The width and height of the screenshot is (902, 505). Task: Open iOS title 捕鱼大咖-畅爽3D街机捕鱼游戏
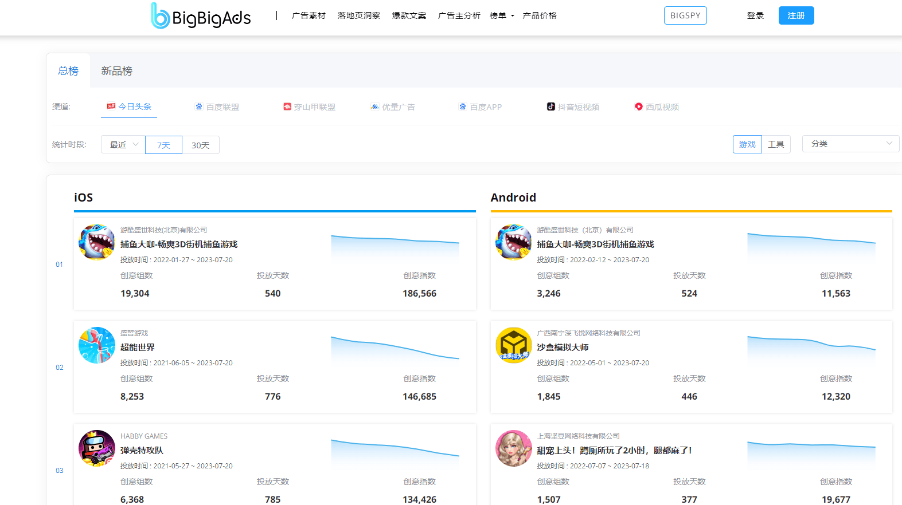(x=179, y=244)
